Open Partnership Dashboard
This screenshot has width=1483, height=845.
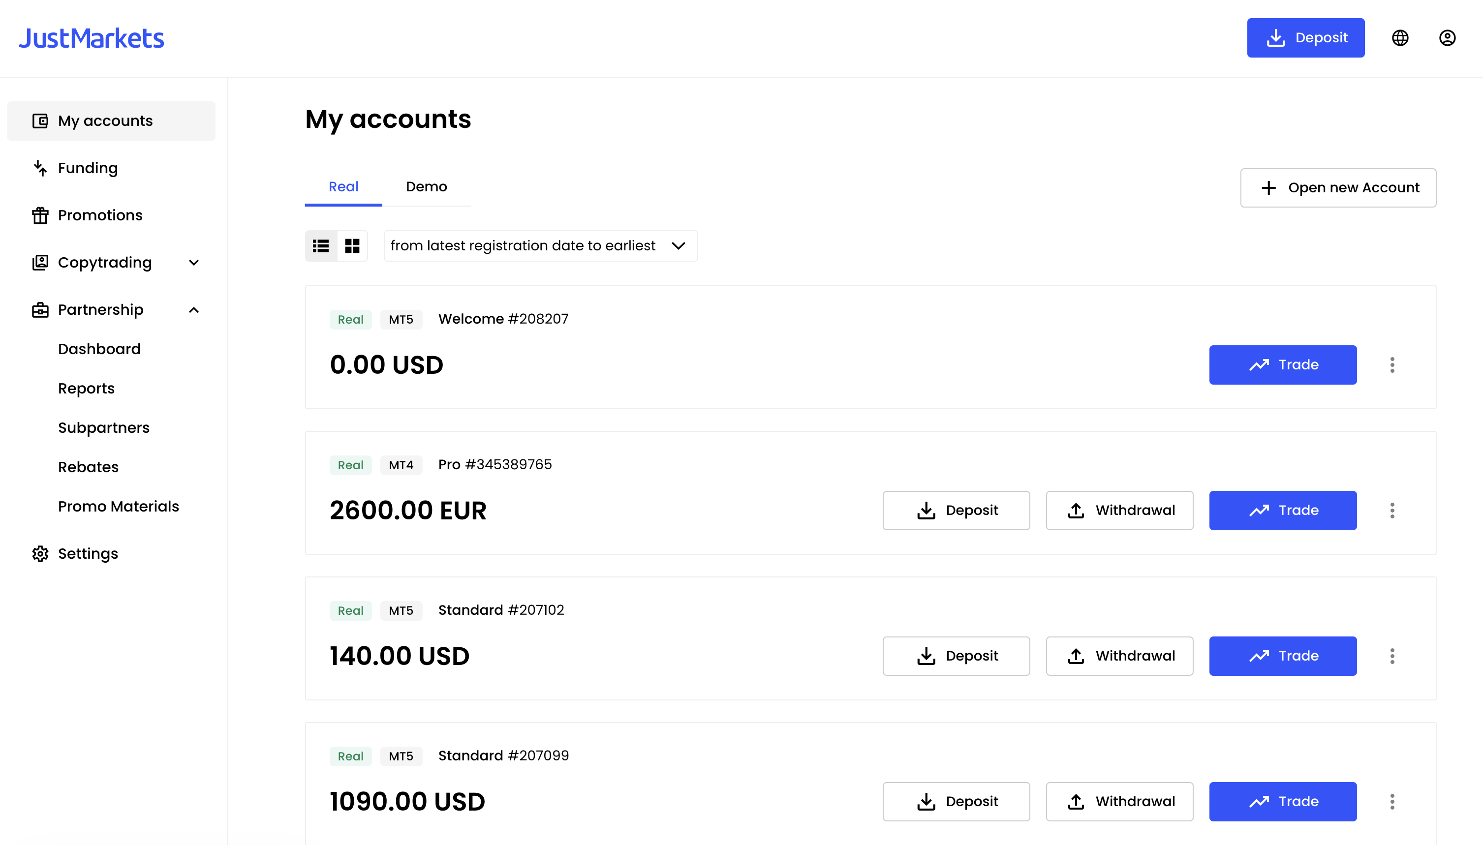tap(99, 349)
